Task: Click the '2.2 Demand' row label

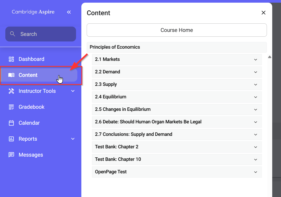Action: tap(107, 72)
